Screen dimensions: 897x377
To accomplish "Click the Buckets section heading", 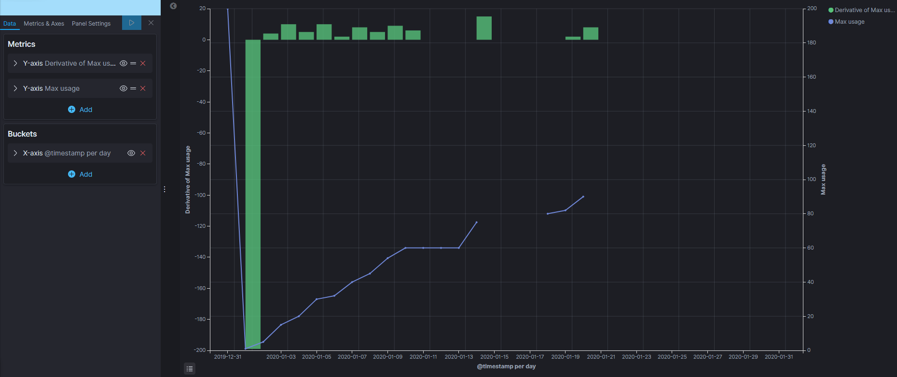I will [22, 134].
